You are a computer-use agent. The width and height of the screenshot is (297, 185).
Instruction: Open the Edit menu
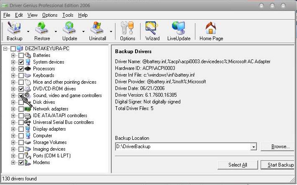pyautogui.click(x=19, y=15)
